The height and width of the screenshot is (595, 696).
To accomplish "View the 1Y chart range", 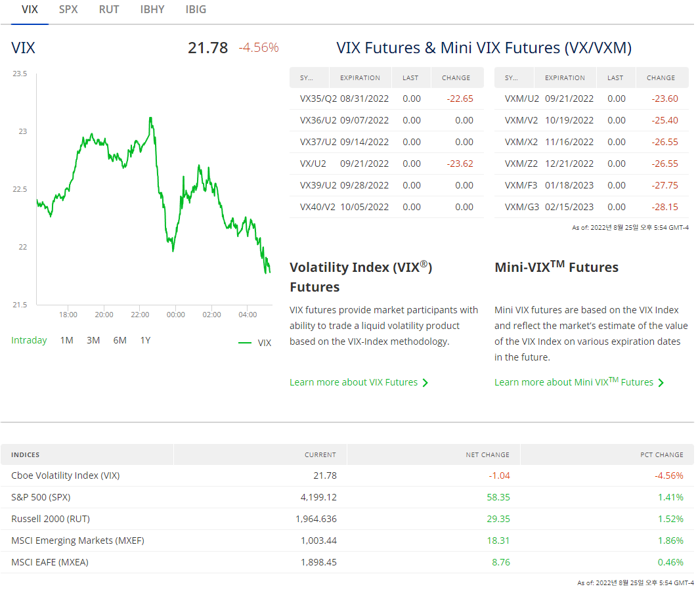I will 146,340.
